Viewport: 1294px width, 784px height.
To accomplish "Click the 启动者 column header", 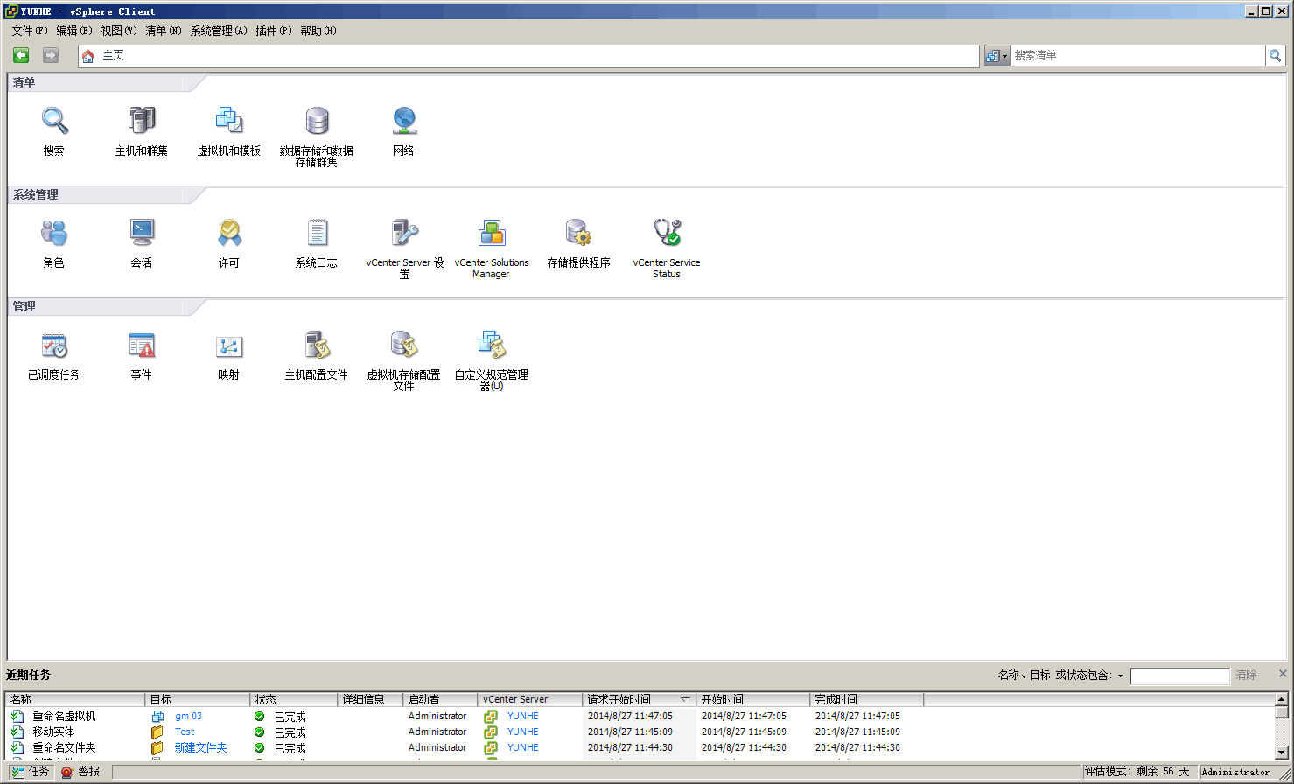I will tap(440, 699).
